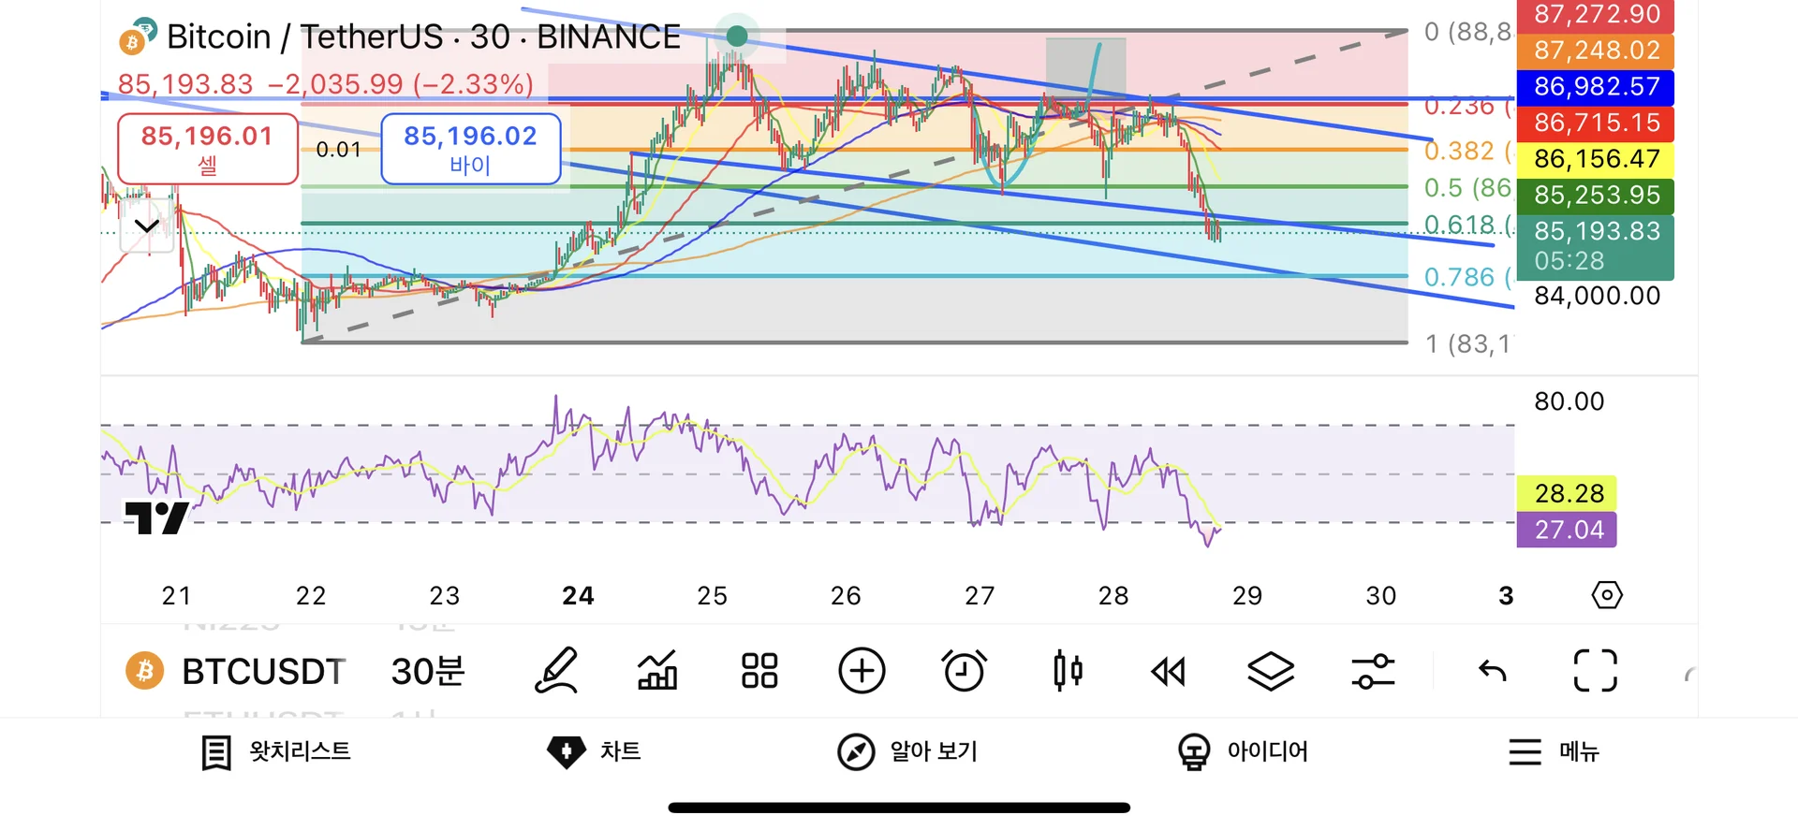The width and height of the screenshot is (1798, 830).
Task: Open the BTCUSDT symbol selector
Action: click(x=238, y=671)
